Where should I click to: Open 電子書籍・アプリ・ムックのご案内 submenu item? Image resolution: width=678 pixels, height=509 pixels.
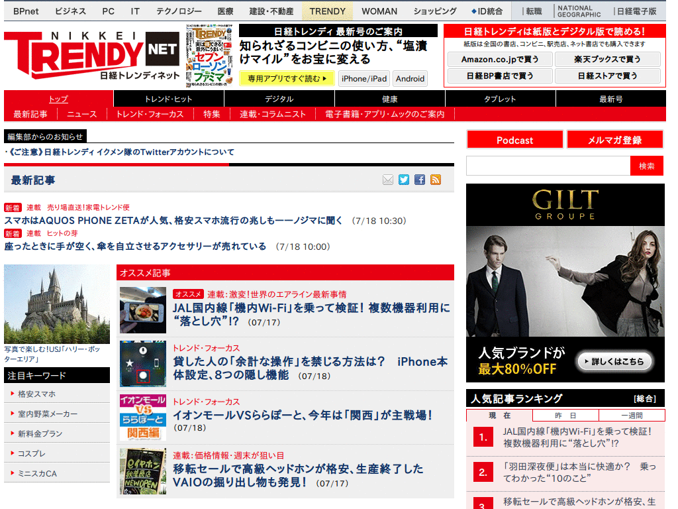pos(385,114)
